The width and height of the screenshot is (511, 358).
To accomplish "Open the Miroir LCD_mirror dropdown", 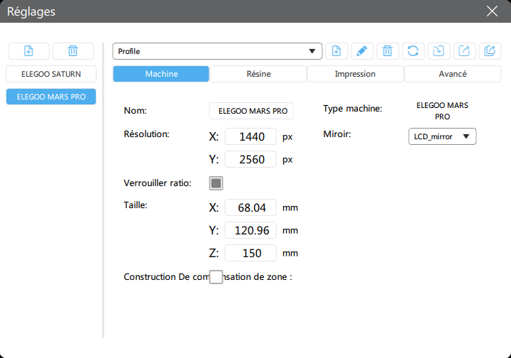I will [442, 136].
